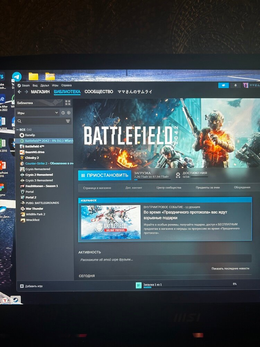Screen dimensions: 260x347
Task: Open the notifications bell
Action: click(x=235, y=85)
